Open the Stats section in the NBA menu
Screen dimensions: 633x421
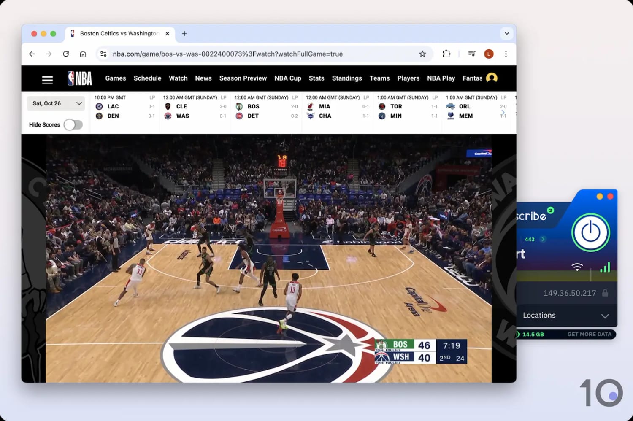coord(316,78)
